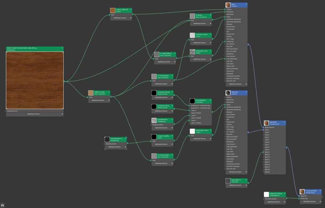The height and width of the screenshot is (208, 325).
Task: Click the Vray Color 74 gray color swatch
Action: coord(228,181)
